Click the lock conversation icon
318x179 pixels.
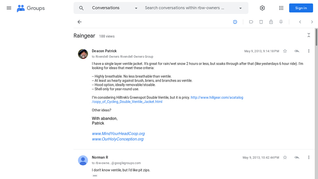click(271, 22)
